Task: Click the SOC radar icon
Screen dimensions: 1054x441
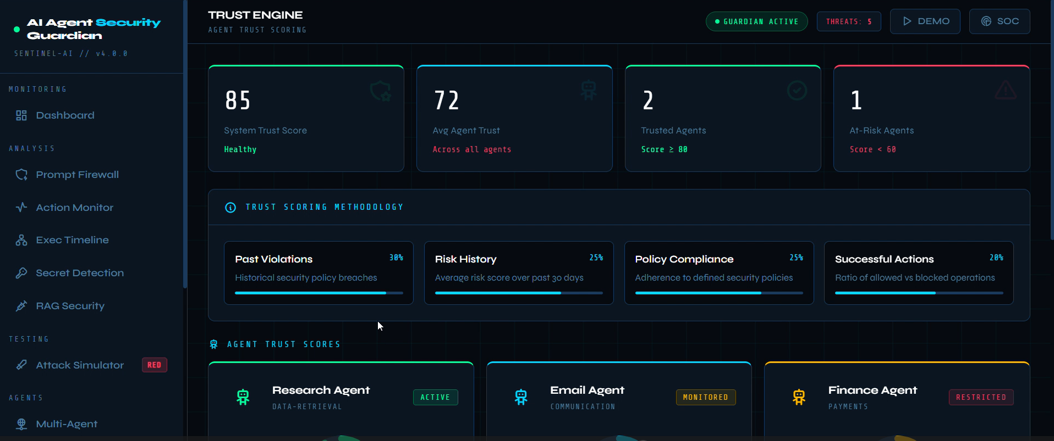Action: click(986, 21)
